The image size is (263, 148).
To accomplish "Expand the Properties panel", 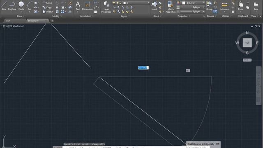I will (184, 16).
